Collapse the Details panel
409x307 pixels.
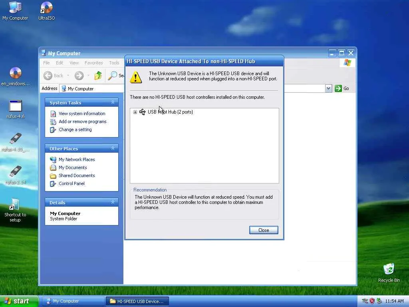(113, 202)
